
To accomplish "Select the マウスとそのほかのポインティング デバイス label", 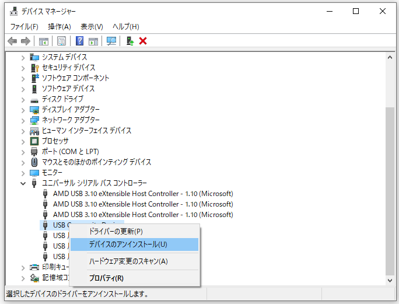I will click(96, 162).
